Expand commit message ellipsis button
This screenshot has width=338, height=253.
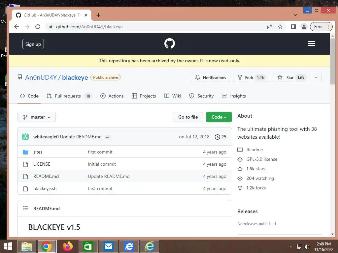(x=108, y=137)
